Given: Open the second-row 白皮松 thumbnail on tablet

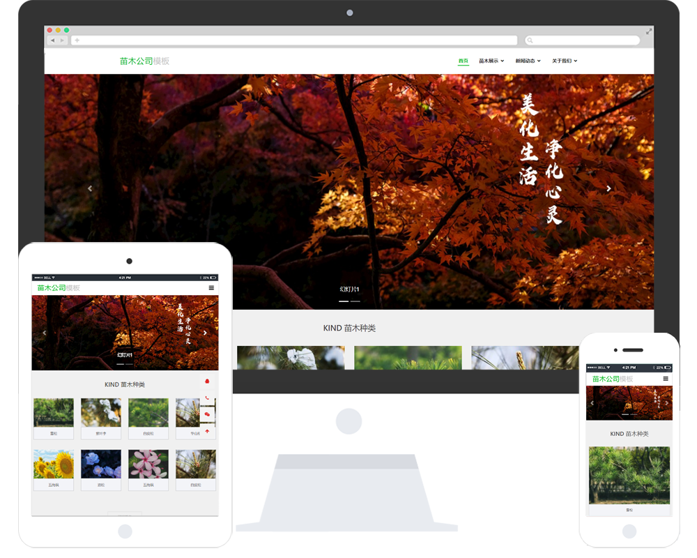Looking at the screenshot, I should tap(196, 464).
